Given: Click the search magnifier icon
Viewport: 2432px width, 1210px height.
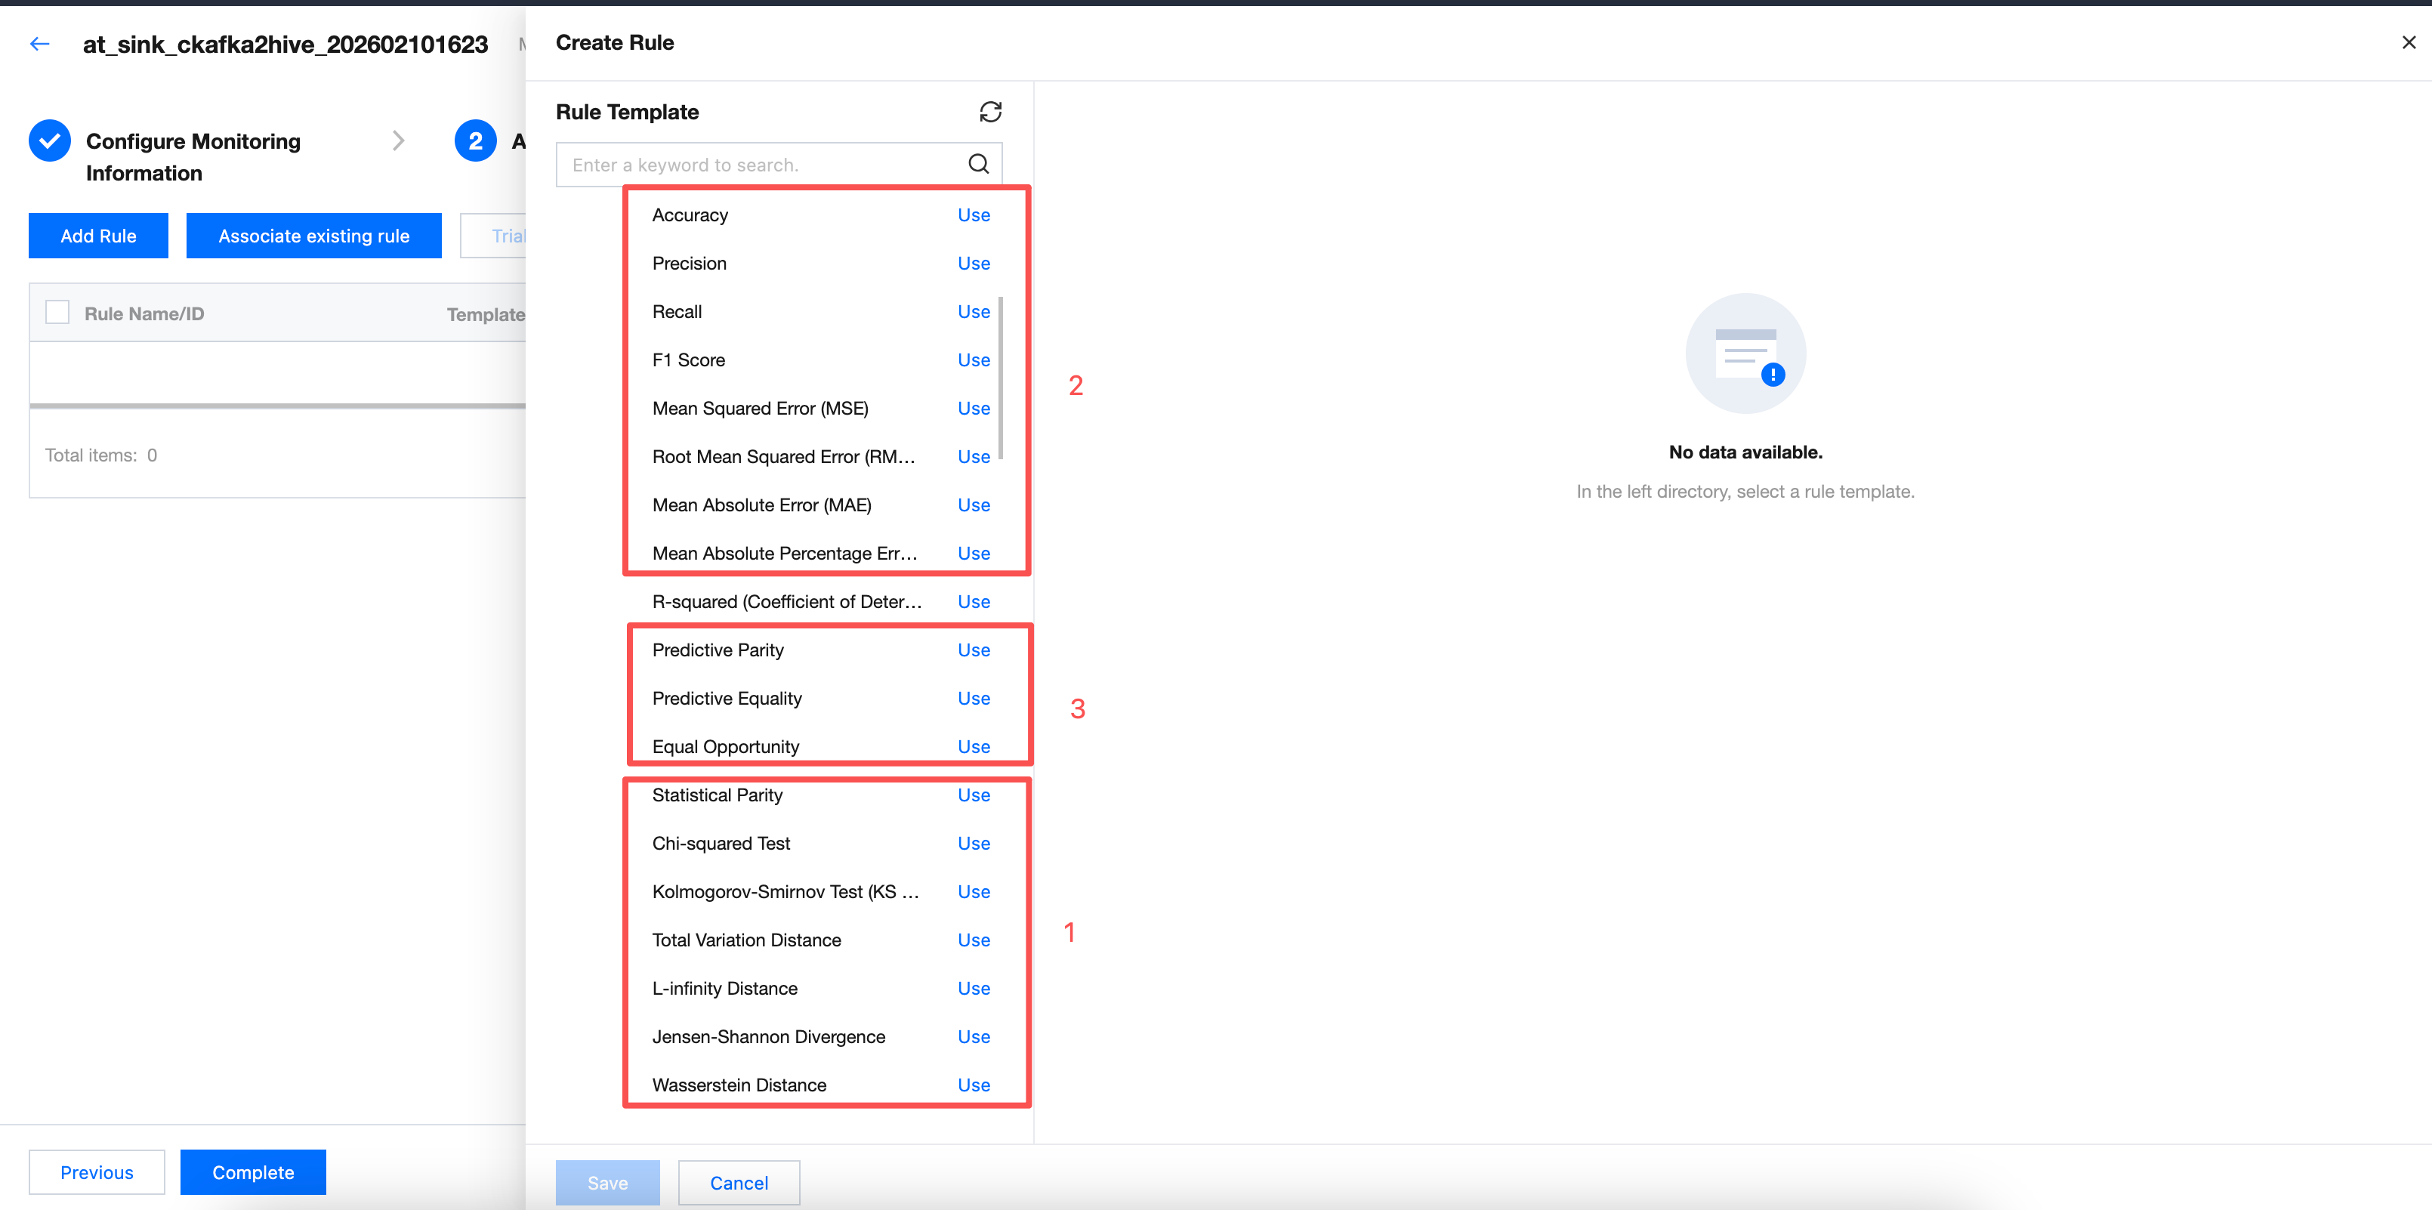Looking at the screenshot, I should pyautogui.click(x=978, y=164).
